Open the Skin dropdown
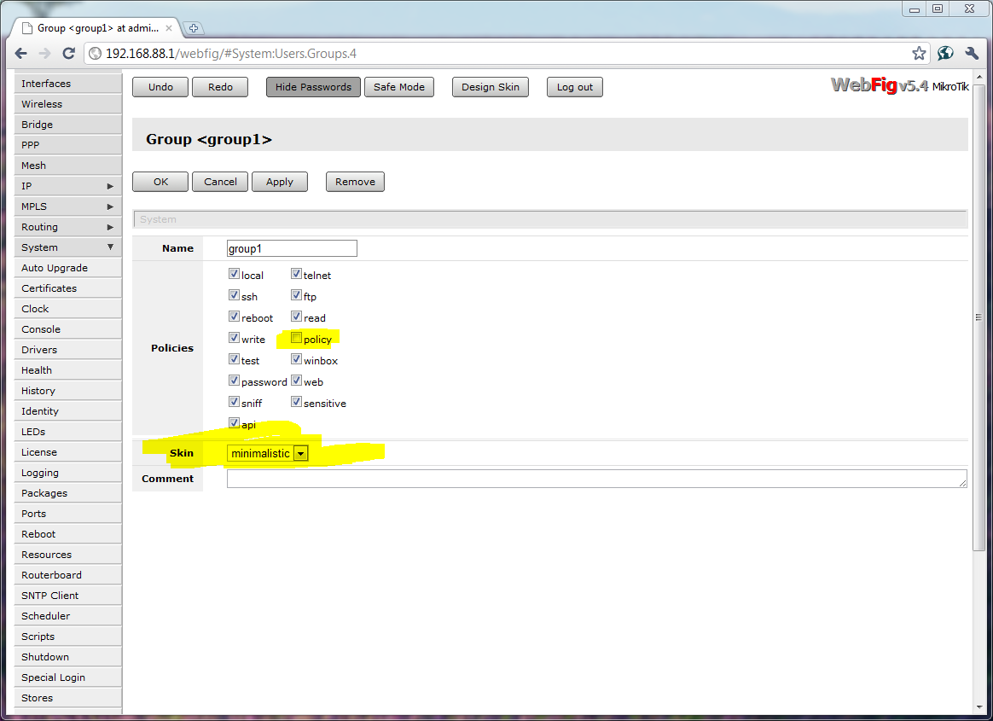The height and width of the screenshot is (721, 993). pos(267,453)
